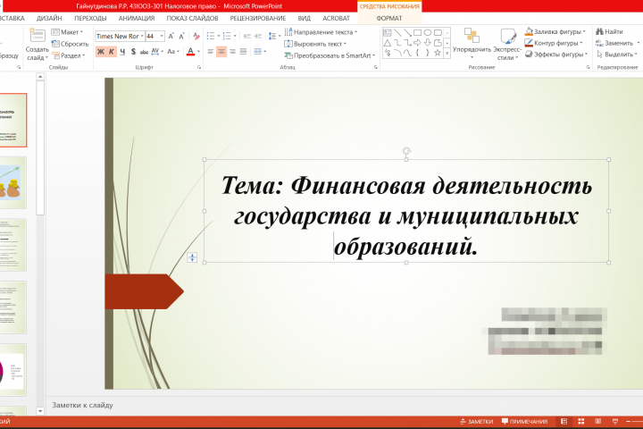Increase list indent level icon
This screenshot has width=643, height=429.
(x=258, y=36)
